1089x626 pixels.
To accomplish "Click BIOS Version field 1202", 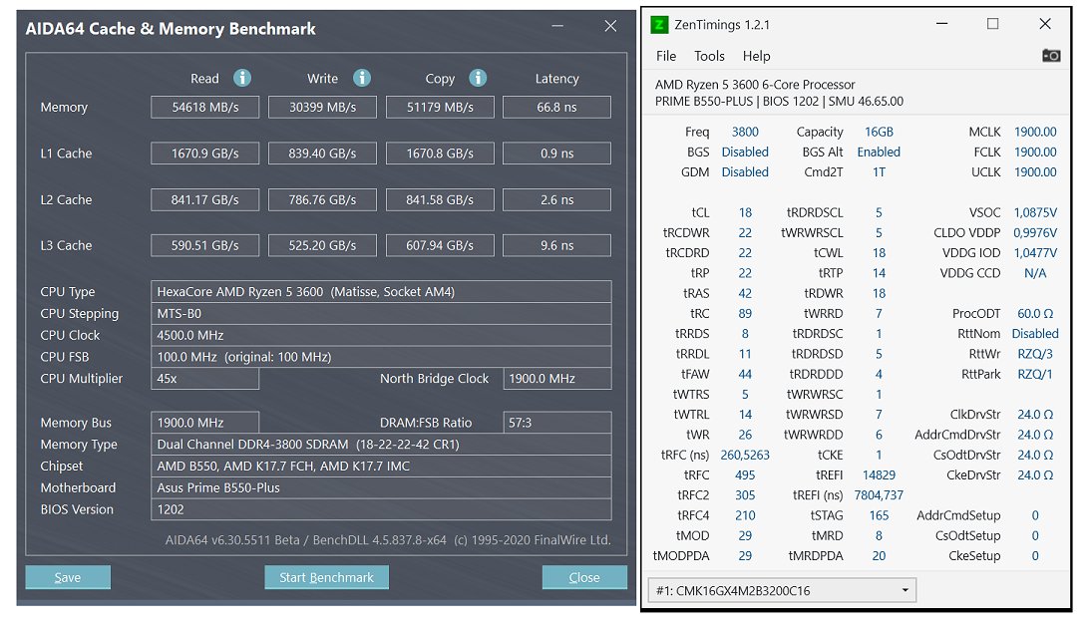I will (x=381, y=509).
